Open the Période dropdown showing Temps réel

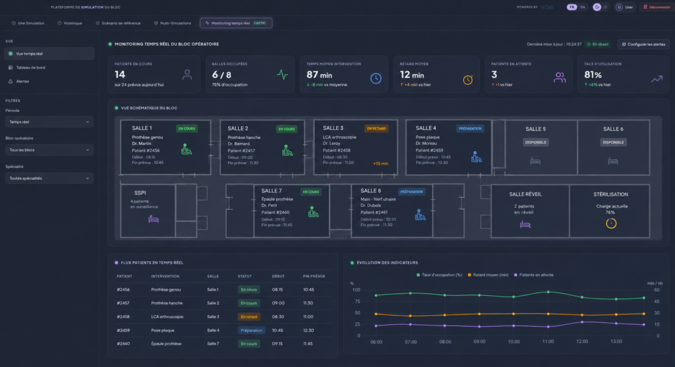[x=49, y=122]
